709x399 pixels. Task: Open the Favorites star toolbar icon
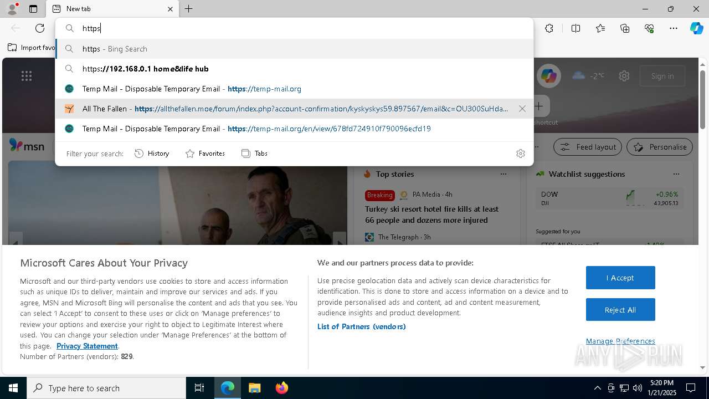pyautogui.click(x=600, y=28)
